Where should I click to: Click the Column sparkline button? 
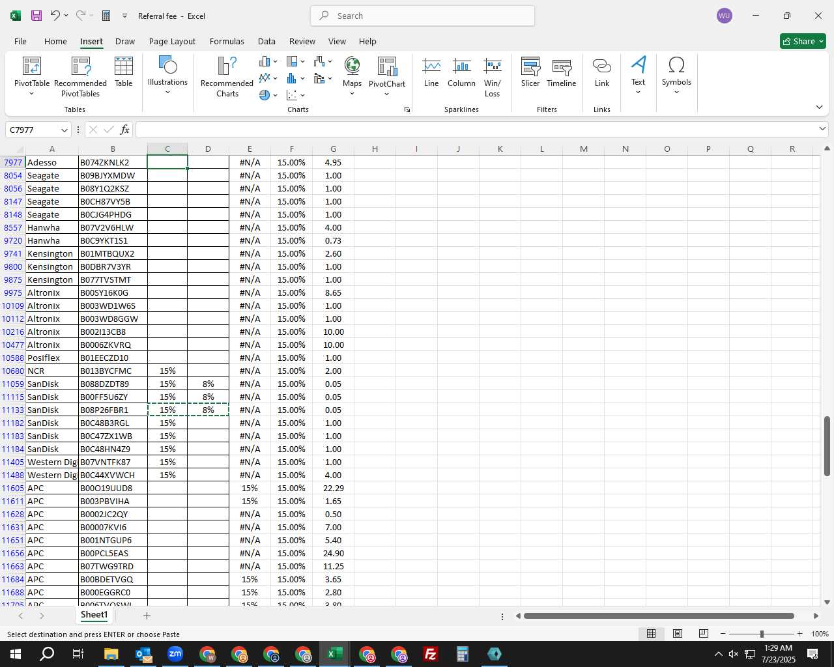coord(461,72)
